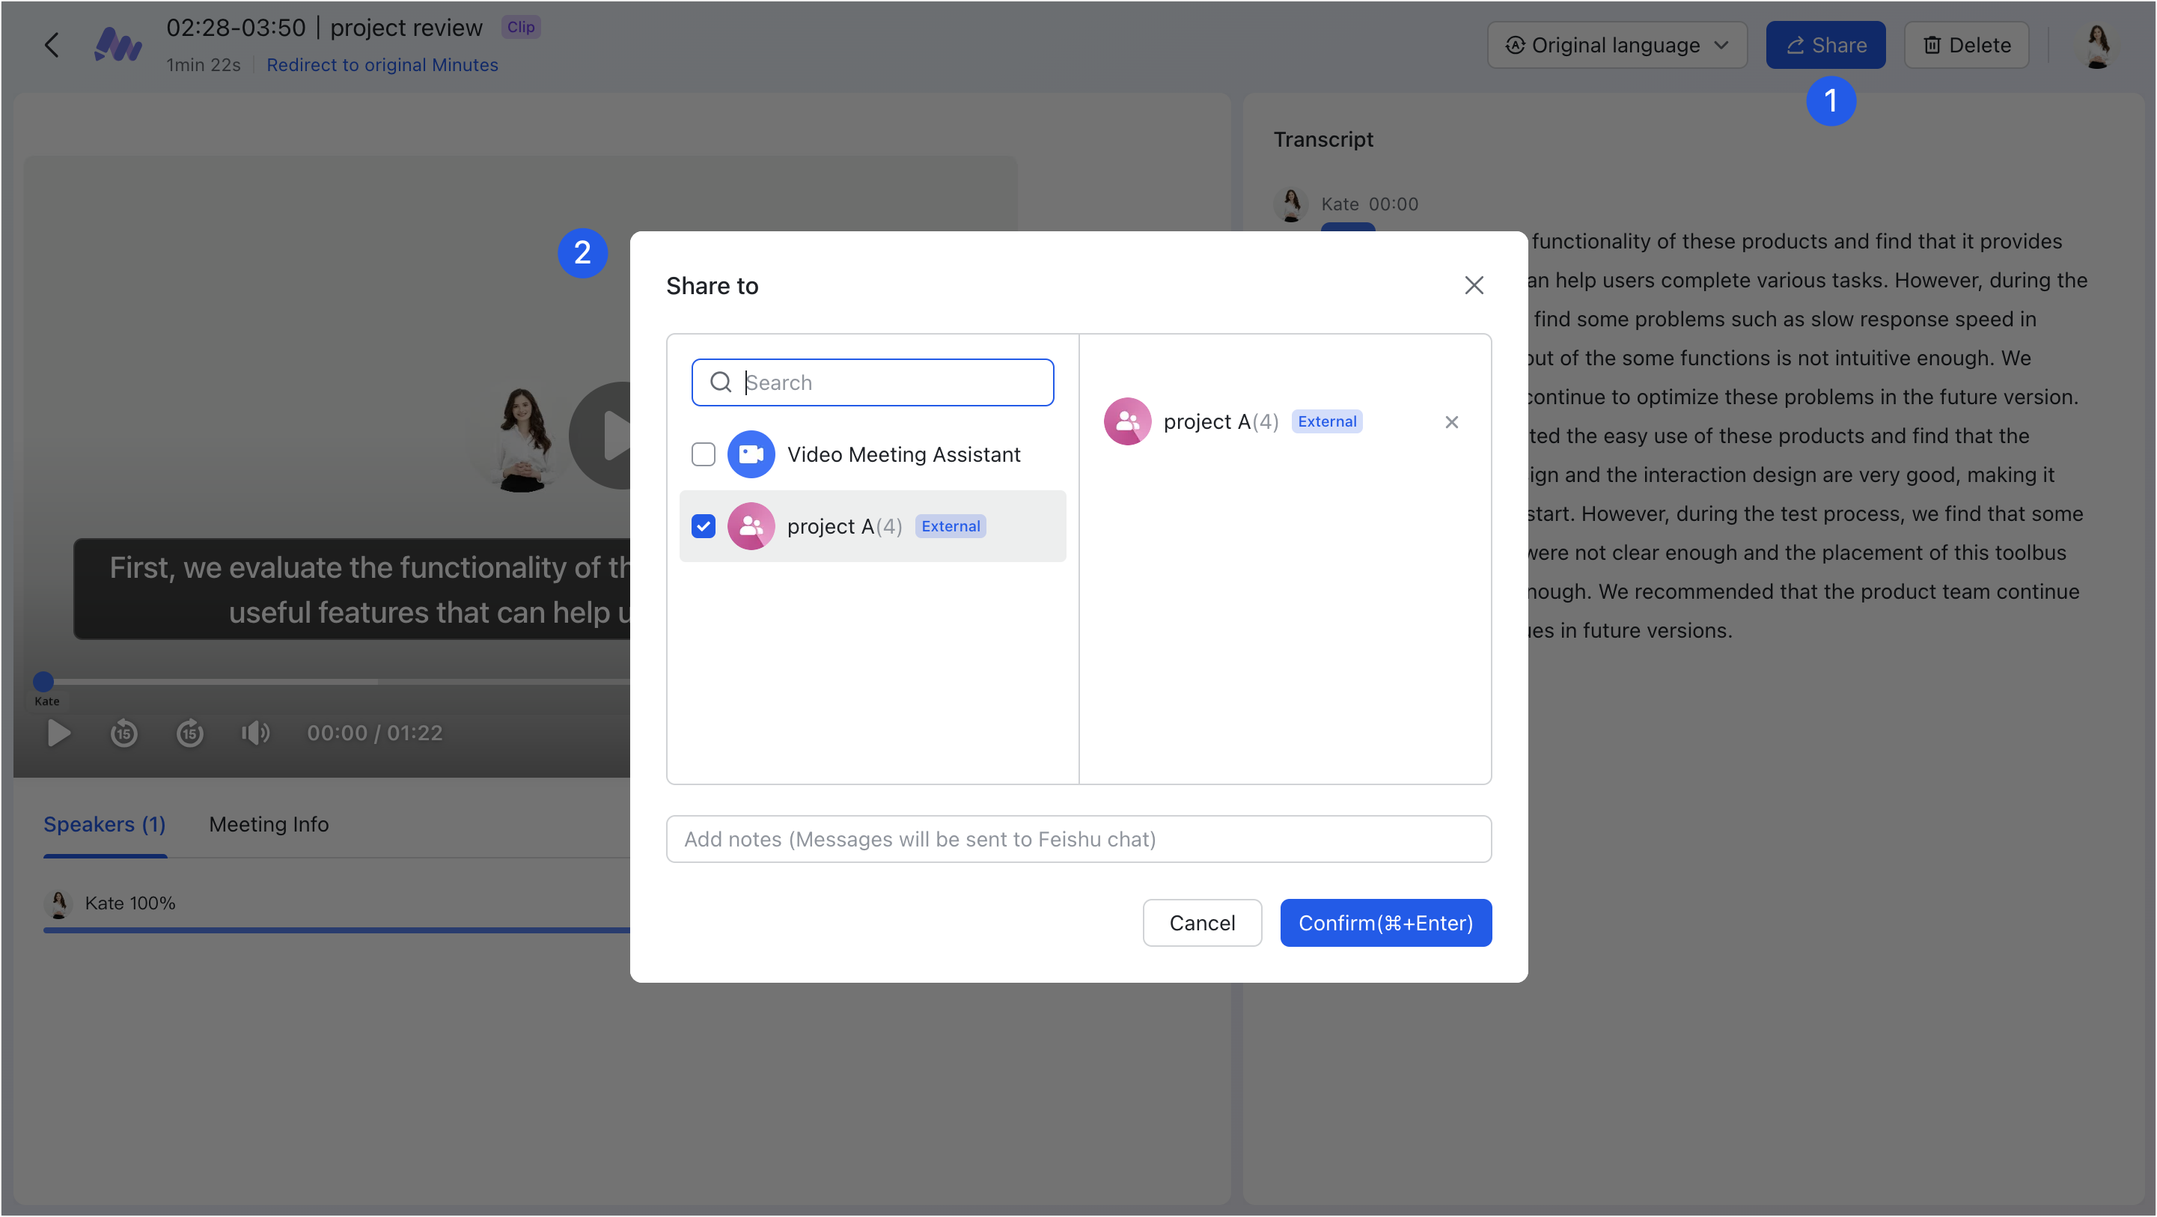Click the 1min 22s duration text

pos(204,64)
